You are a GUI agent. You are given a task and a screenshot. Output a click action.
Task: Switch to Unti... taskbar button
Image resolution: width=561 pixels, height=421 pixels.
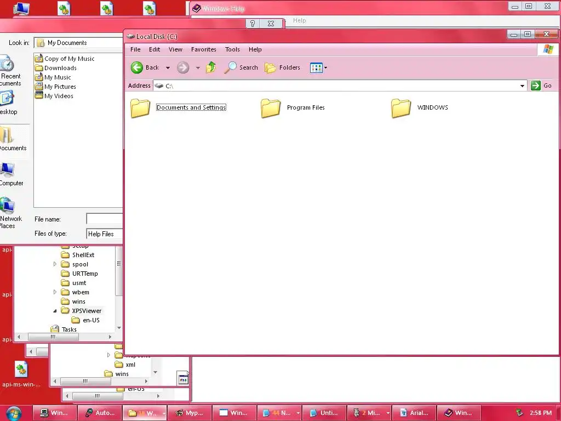click(x=324, y=413)
